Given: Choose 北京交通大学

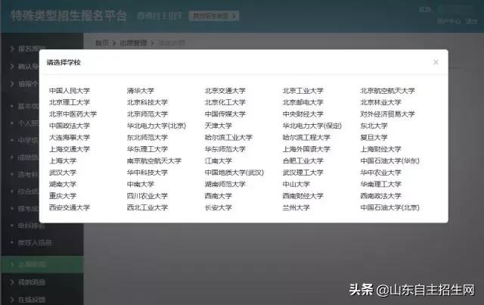Looking at the screenshot, I should pos(225,91).
